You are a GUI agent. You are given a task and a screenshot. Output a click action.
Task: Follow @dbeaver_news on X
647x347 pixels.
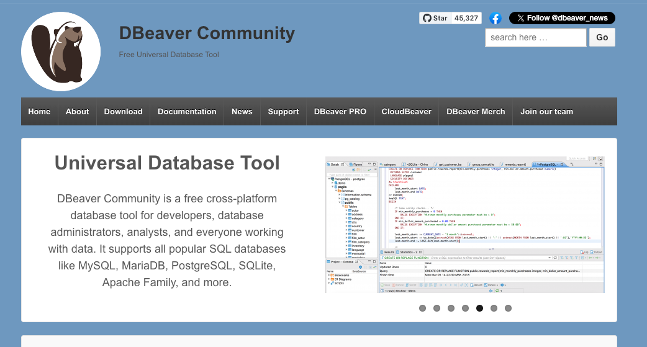pos(562,18)
